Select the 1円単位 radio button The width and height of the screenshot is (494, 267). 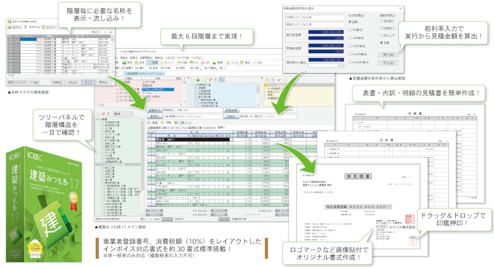click(x=350, y=30)
